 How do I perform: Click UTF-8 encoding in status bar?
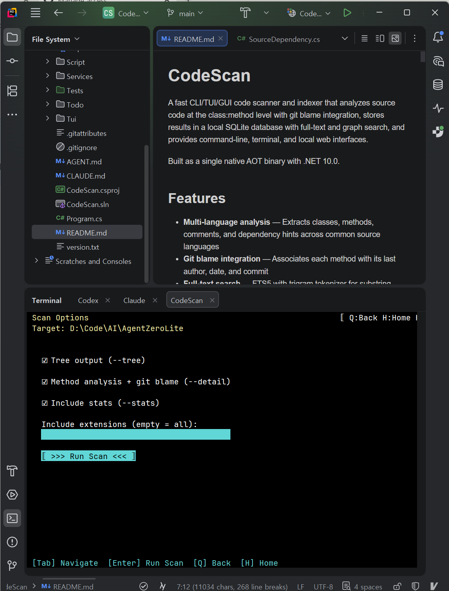point(323,587)
